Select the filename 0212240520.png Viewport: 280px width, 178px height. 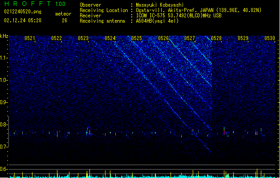click(x=23, y=12)
